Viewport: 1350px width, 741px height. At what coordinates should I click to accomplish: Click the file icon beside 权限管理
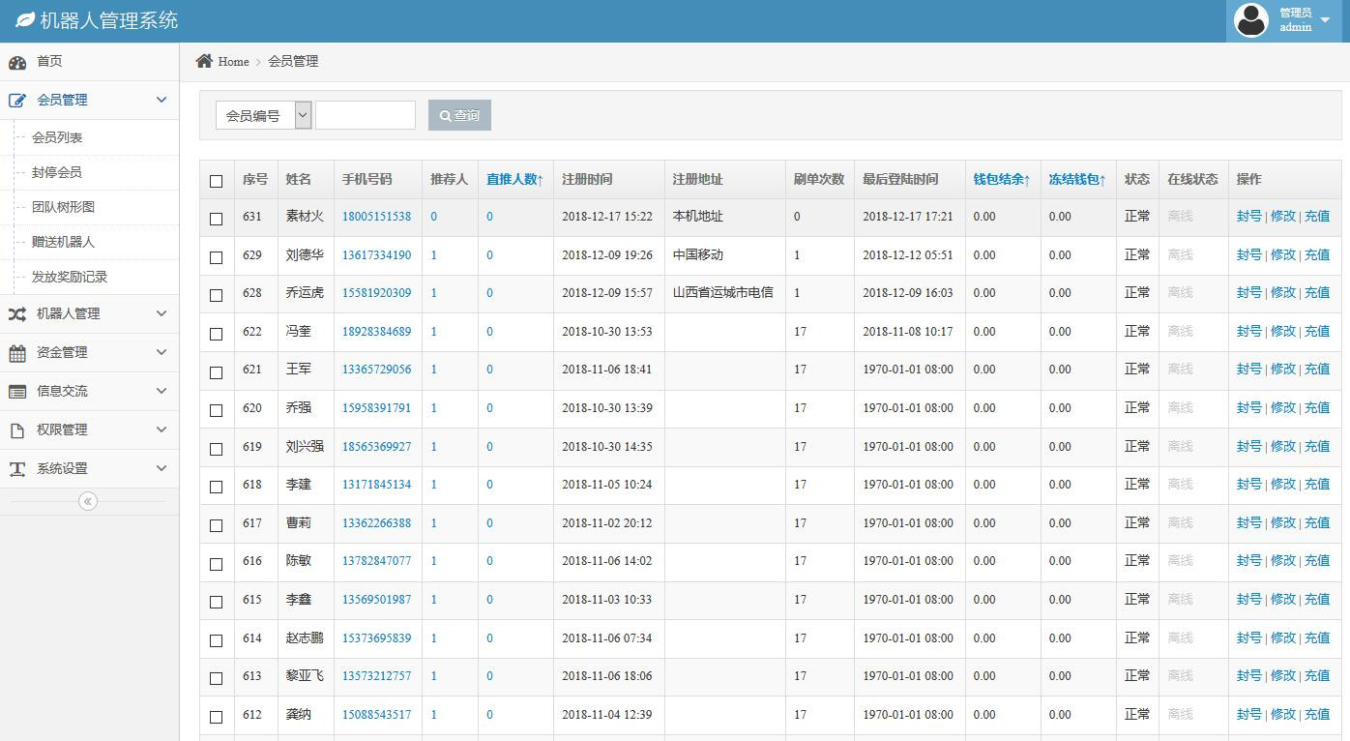pyautogui.click(x=17, y=430)
